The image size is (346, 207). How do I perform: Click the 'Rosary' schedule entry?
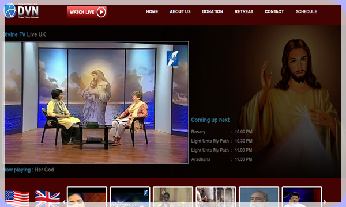coord(222,132)
